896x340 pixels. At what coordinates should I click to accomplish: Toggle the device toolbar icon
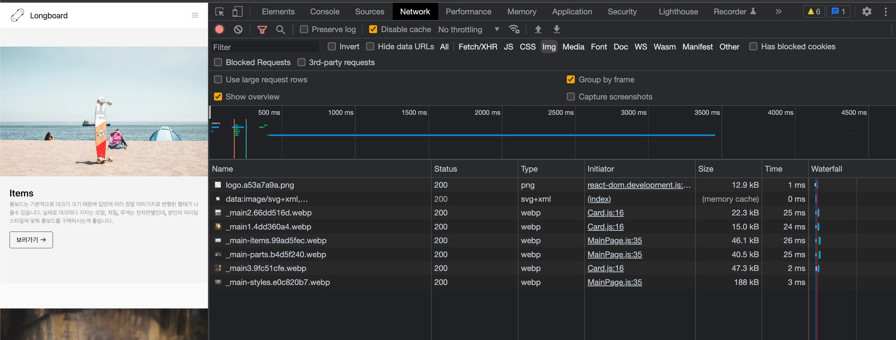pyautogui.click(x=237, y=12)
